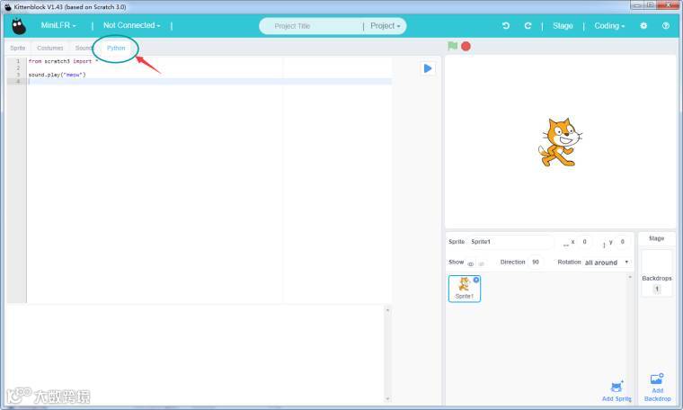This screenshot has width=683, height=410.
Task: Click line 1 import statement
Action: pos(63,61)
